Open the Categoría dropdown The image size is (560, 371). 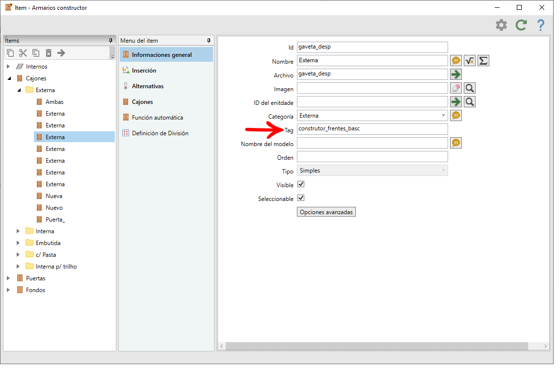pos(443,115)
